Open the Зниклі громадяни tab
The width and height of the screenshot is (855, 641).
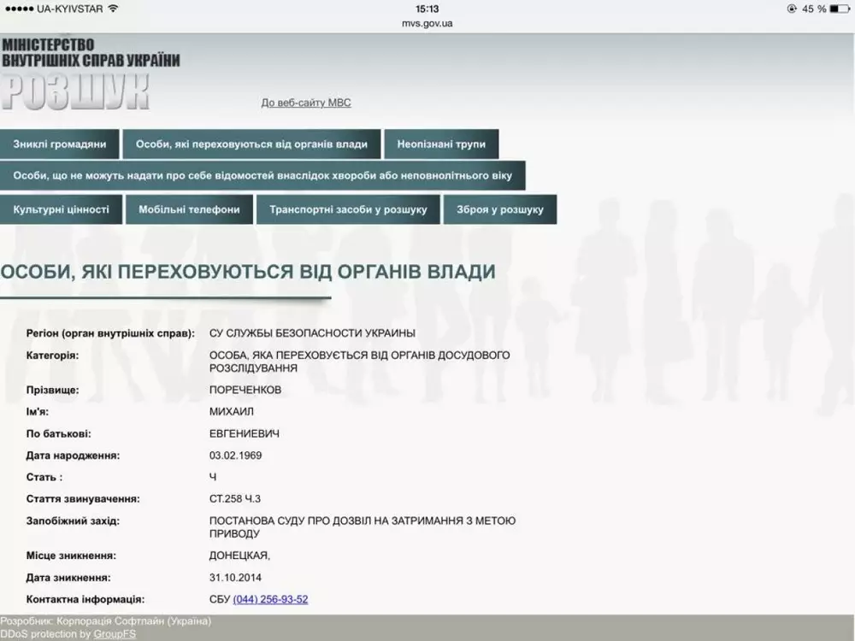[60, 144]
